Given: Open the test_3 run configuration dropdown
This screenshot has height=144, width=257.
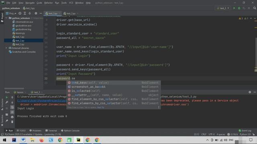Looking at the screenshot, I should [x=223, y=8].
